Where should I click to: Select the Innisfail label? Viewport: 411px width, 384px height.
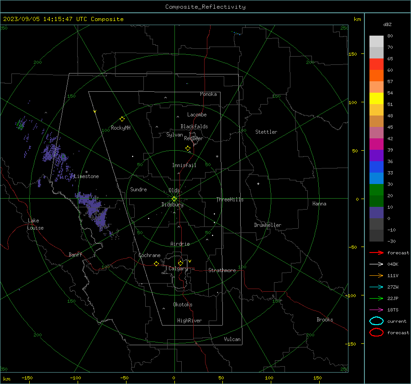click(x=184, y=165)
